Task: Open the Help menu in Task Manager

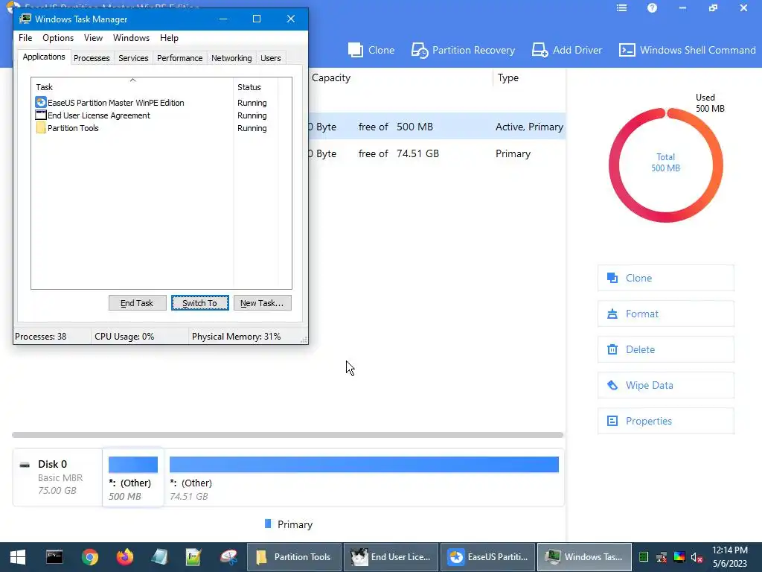Action: 169,38
